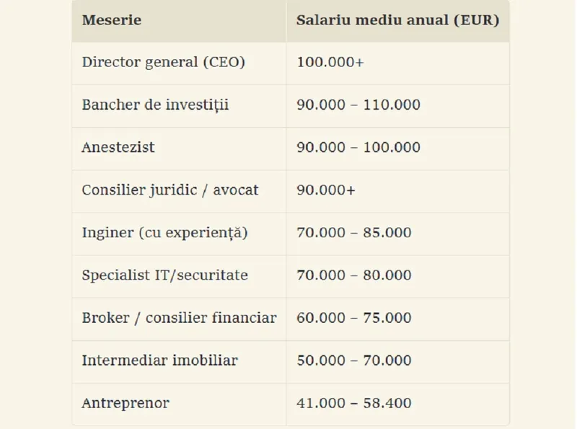Select the "Antreprenor" row label

tap(125, 403)
